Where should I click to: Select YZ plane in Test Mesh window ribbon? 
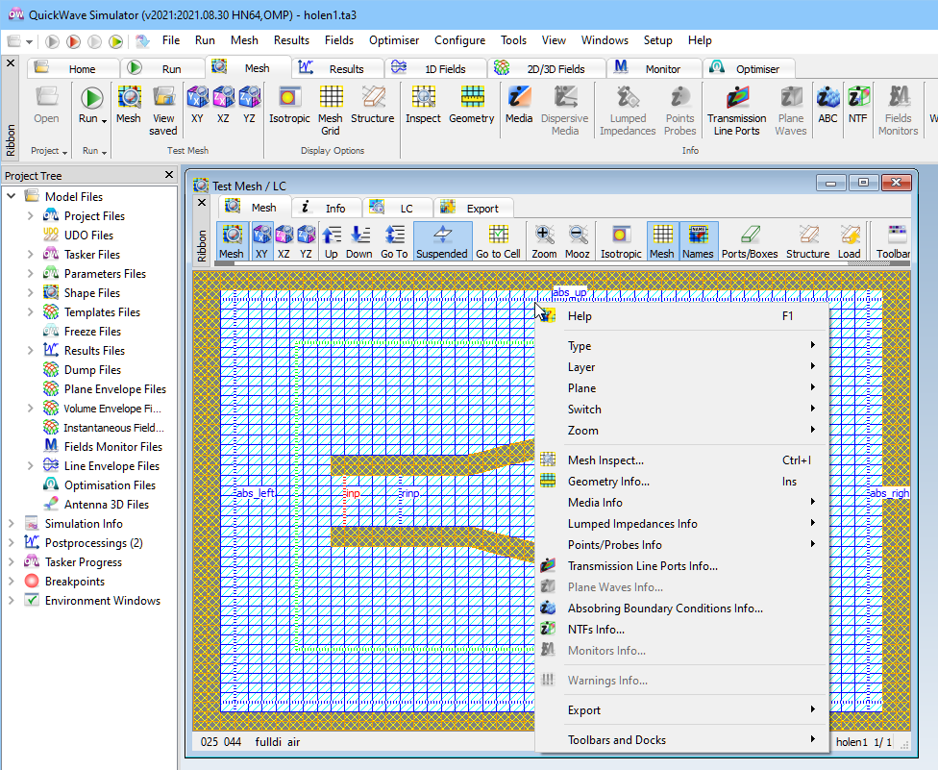(306, 241)
